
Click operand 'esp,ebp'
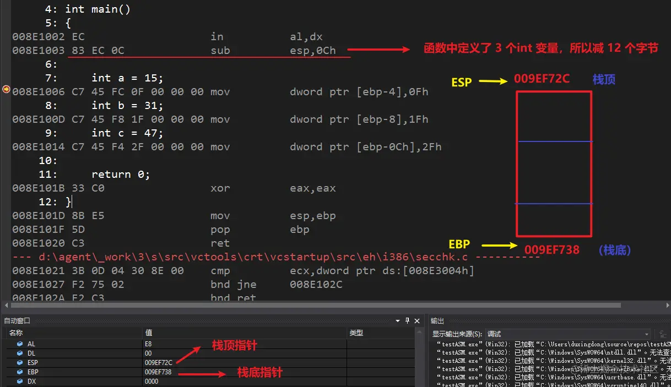tap(313, 216)
